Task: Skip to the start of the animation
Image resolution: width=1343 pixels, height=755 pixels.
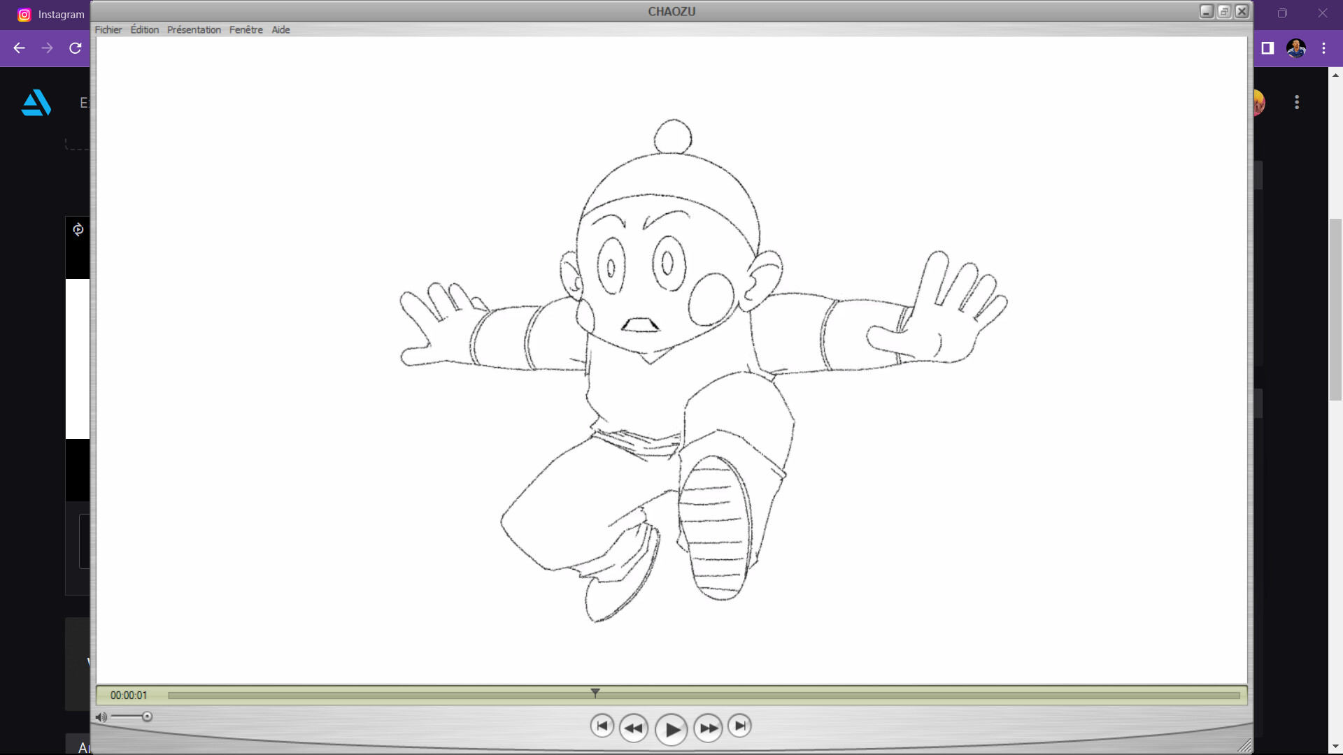Action: (602, 726)
